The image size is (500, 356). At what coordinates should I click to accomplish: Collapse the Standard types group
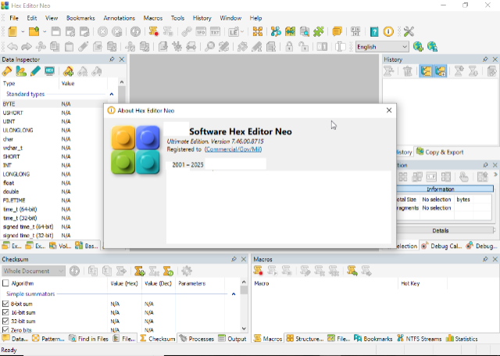(x=111, y=94)
